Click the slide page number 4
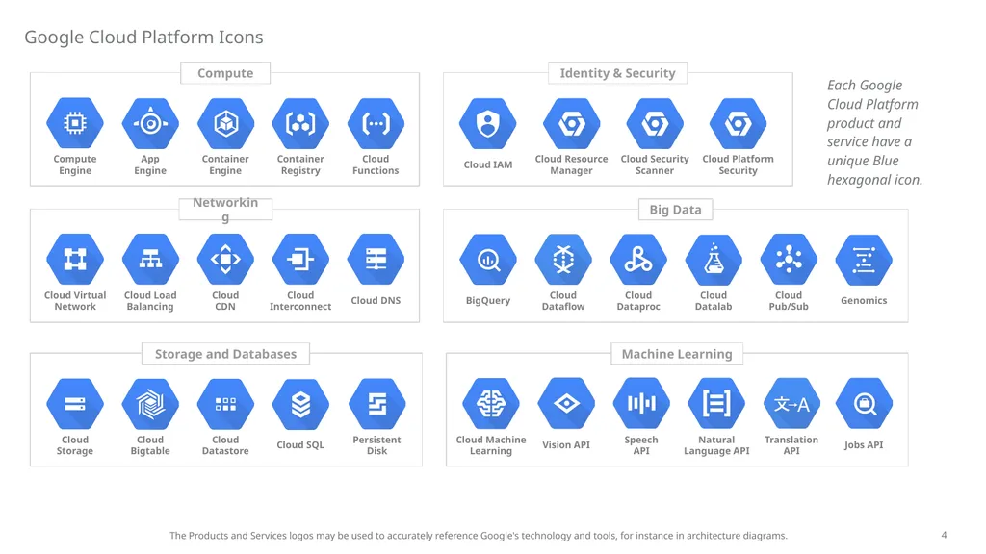Viewport: 986px width, 554px height. pos(944,535)
